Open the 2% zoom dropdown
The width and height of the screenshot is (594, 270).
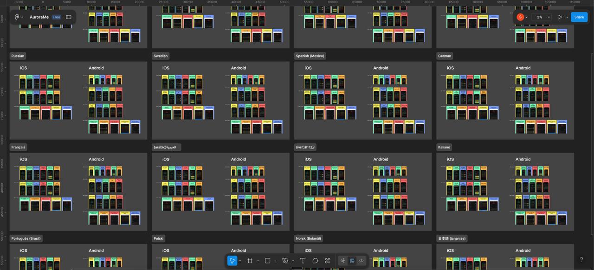[x=542, y=17]
